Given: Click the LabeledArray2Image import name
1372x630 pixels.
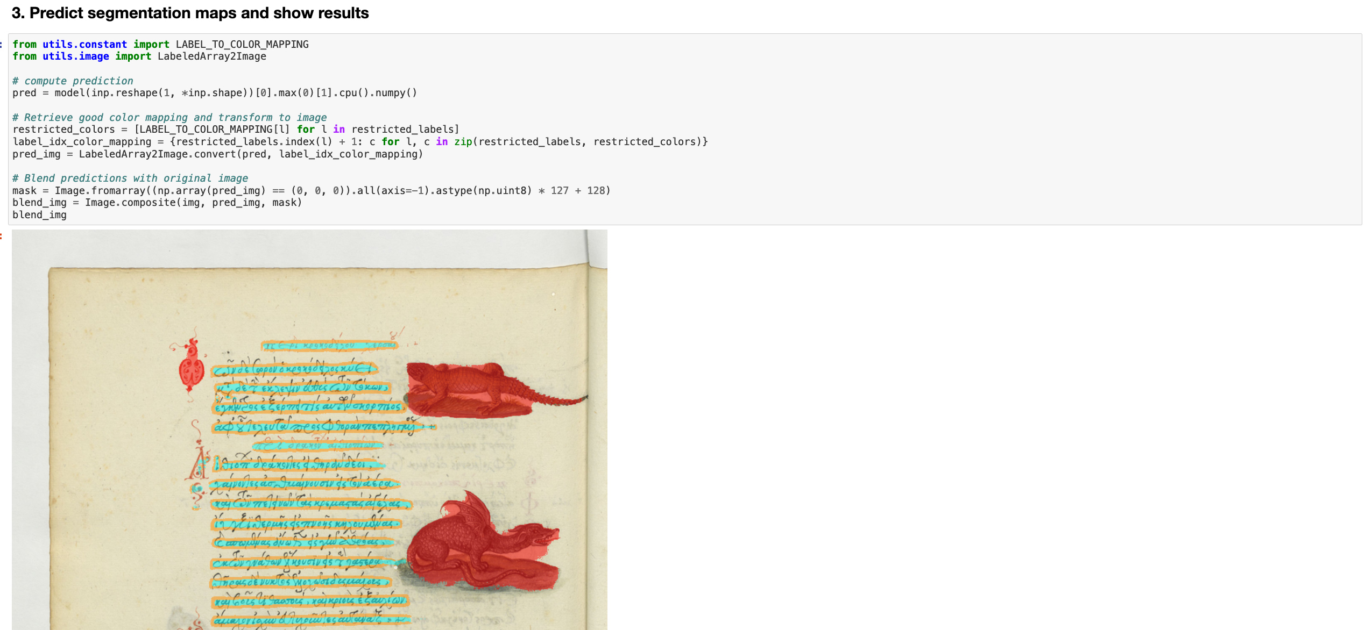Looking at the screenshot, I should (211, 56).
